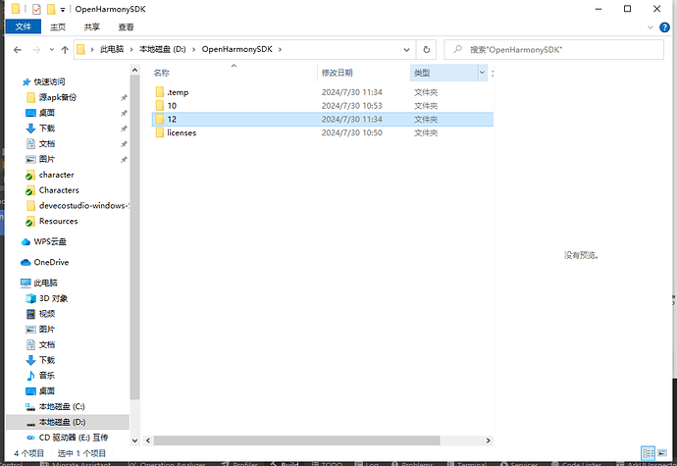Image resolution: width=677 pixels, height=466 pixels.
Task: Click horizontal scrollbar right arrow
Action: (488, 440)
